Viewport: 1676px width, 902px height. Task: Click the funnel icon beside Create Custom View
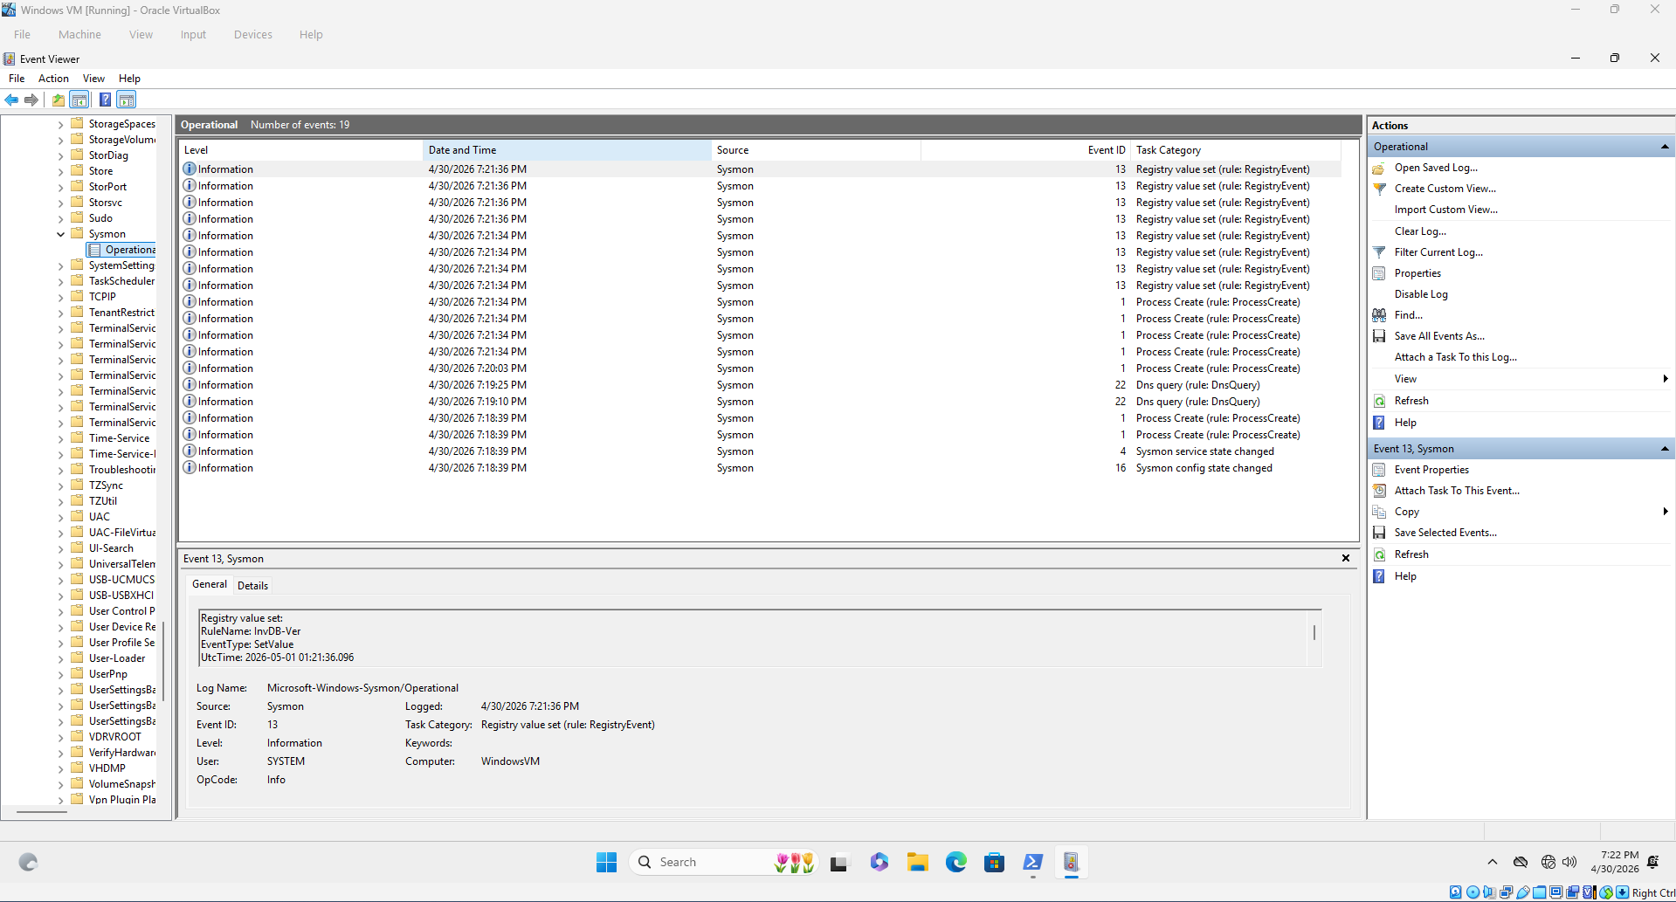[1380, 189]
